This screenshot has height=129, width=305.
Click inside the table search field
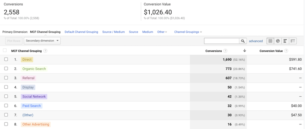[222, 41]
